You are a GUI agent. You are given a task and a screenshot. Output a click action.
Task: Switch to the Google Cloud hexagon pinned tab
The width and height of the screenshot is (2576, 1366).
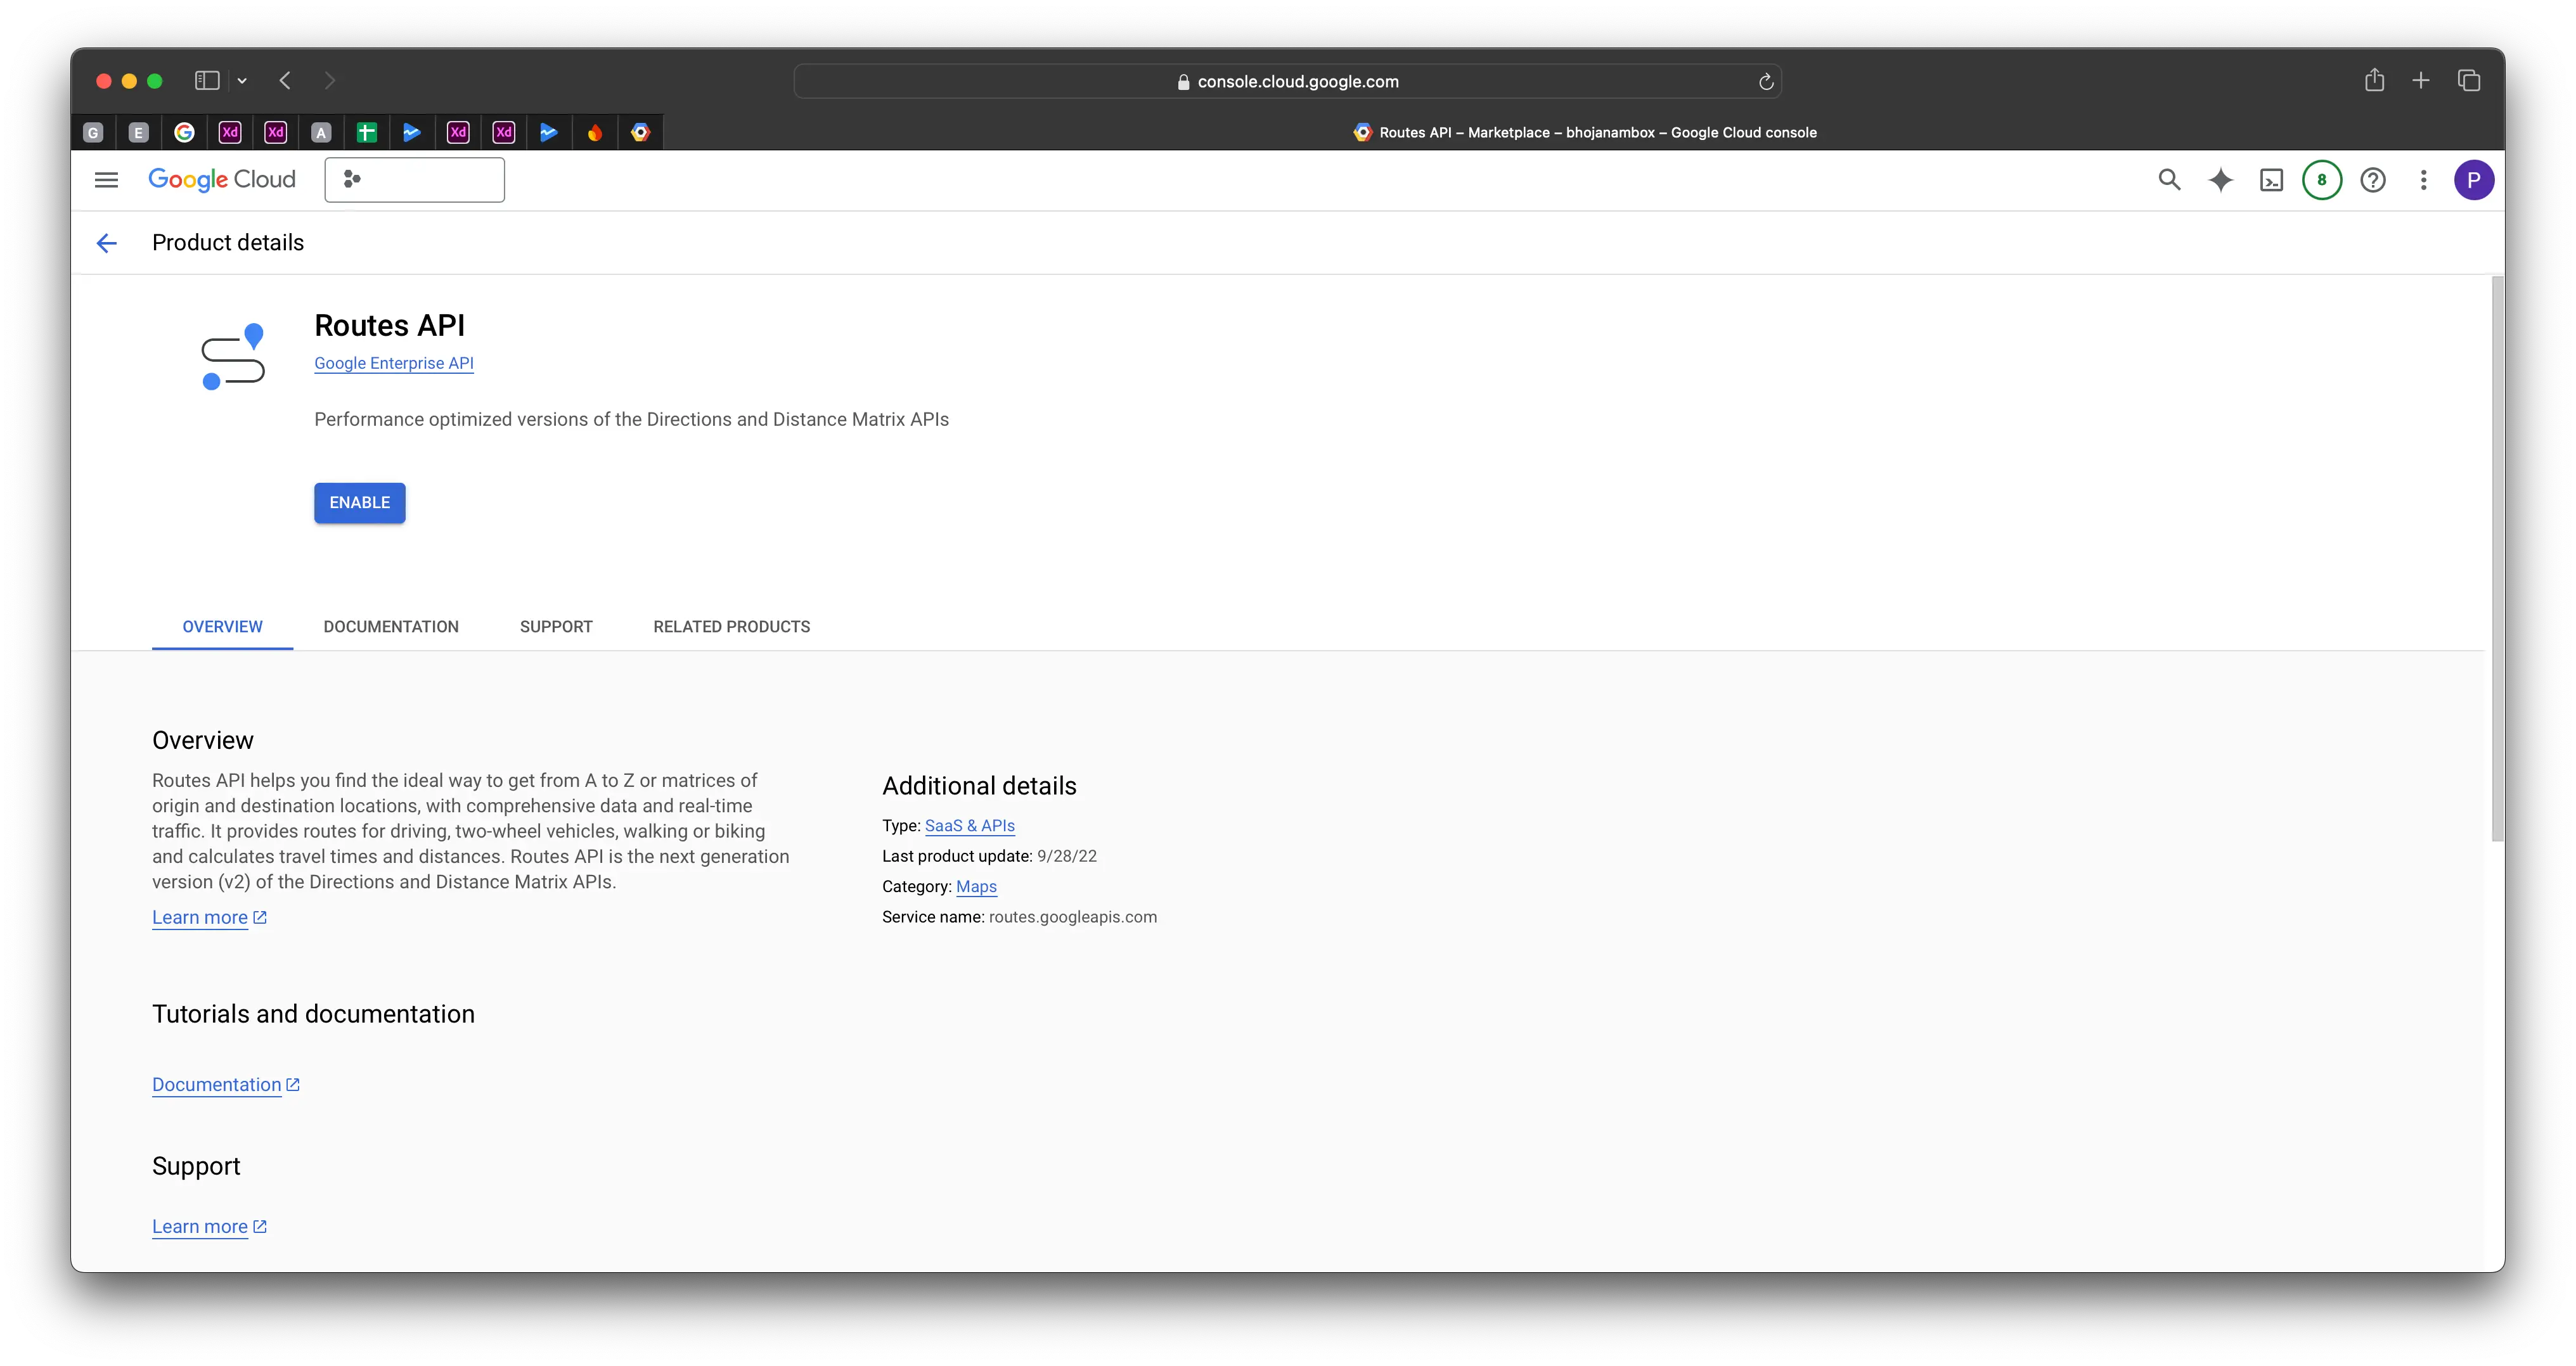[x=641, y=132]
